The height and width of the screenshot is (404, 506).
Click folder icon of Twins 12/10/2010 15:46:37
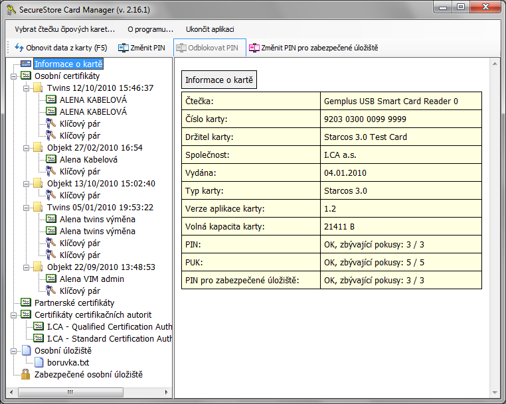(x=38, y=88)
